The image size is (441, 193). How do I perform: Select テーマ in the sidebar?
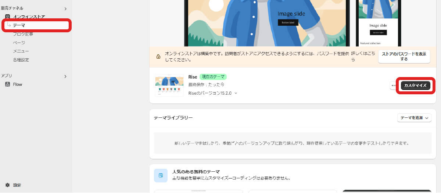(19, 25)
